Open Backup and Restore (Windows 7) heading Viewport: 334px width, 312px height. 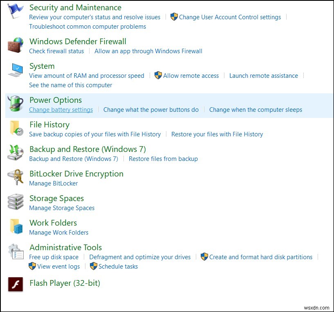pos(88,149)
